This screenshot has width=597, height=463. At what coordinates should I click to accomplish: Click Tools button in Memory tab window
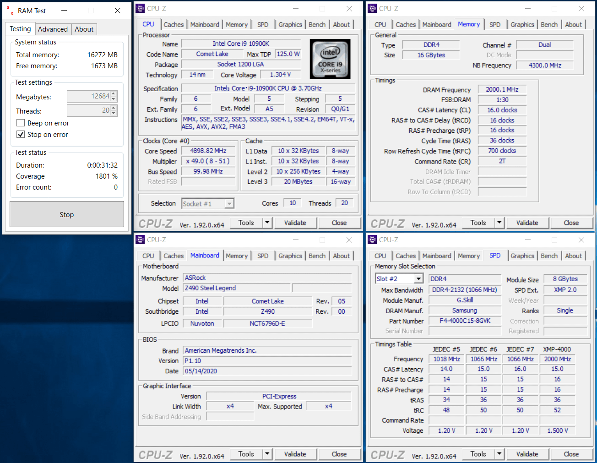point(478,223)
